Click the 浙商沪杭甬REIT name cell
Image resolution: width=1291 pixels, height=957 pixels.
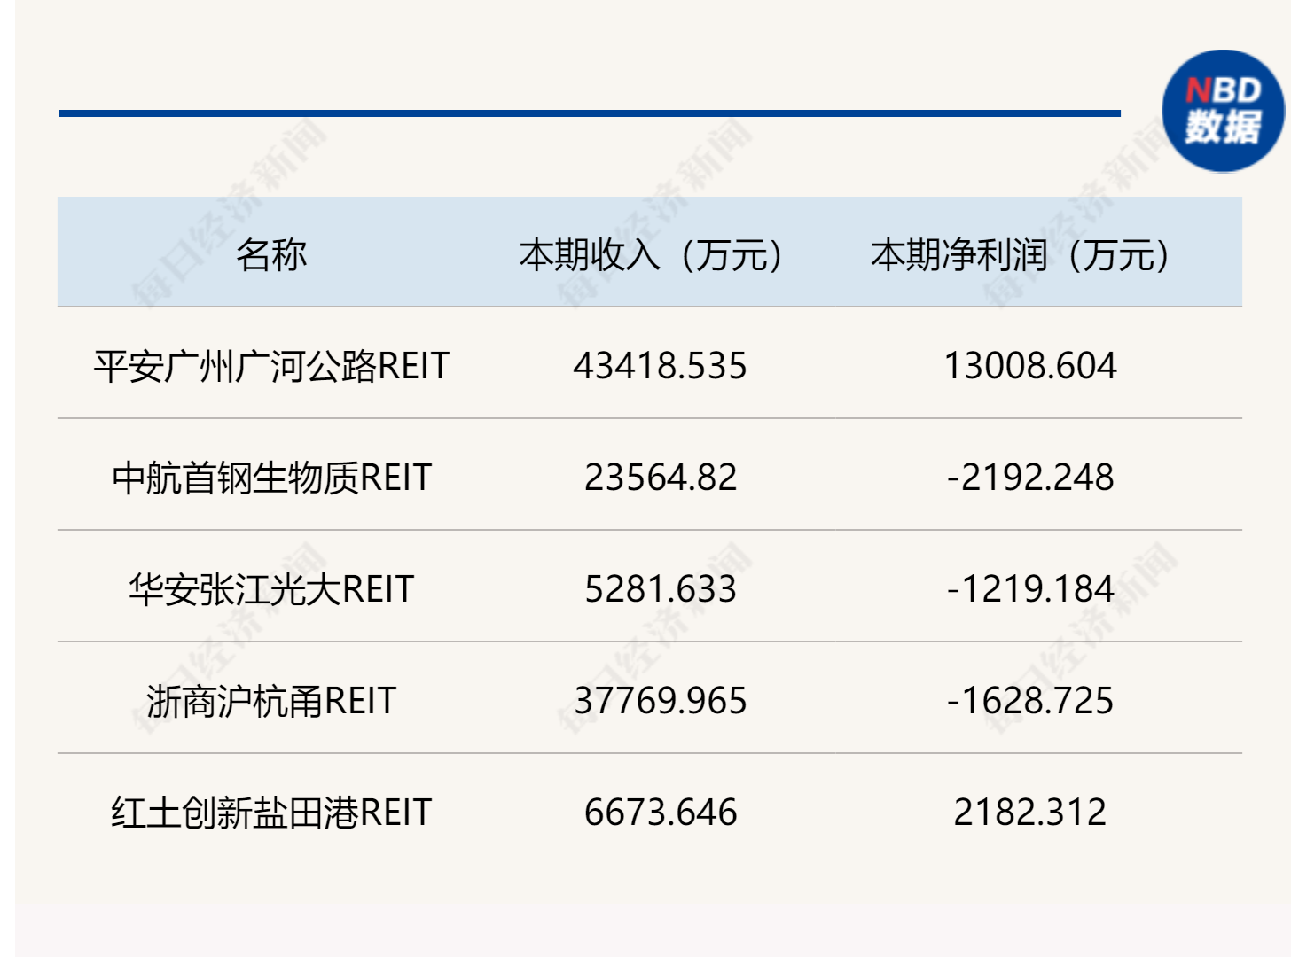pyautogui.click(x=271, y=701)
